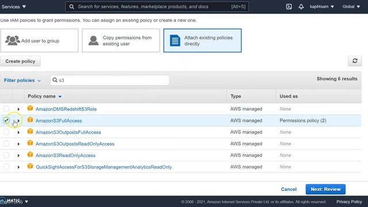The width and height of the screenshot is (368, 207).
Task: Click the Permissions policy (2) cell
Action: (x=303, y=120)
